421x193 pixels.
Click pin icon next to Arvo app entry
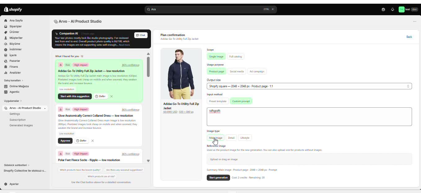45,108
